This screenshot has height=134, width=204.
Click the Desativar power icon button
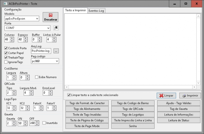pos(51,17)
